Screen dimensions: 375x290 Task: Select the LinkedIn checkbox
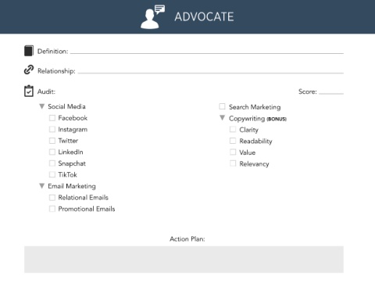pyautogui.click(x=52, y=152)
